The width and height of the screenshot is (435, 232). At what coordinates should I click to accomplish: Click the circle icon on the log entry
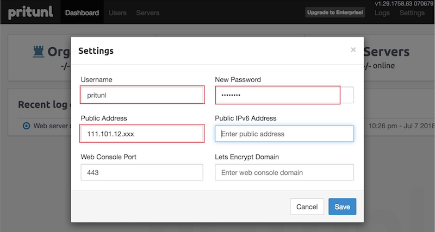(26, 126)
